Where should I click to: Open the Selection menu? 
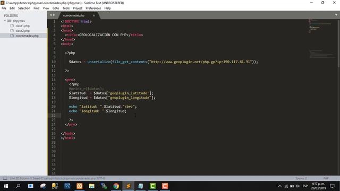(24, 8)
